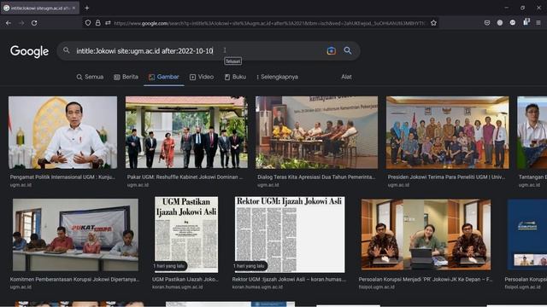The height and width of the screenshot is (307, 547).
Task: Bookmark this page with the star
Action: 433,23
